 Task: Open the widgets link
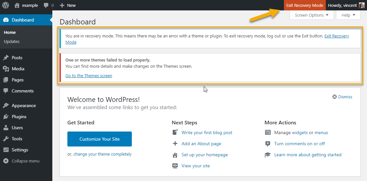300,132
